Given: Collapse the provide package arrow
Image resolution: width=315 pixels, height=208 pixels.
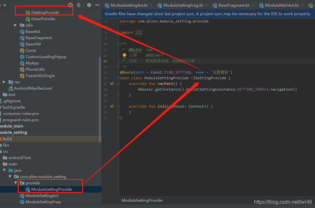Looking at the screenshot, I should tap(15, 183).
